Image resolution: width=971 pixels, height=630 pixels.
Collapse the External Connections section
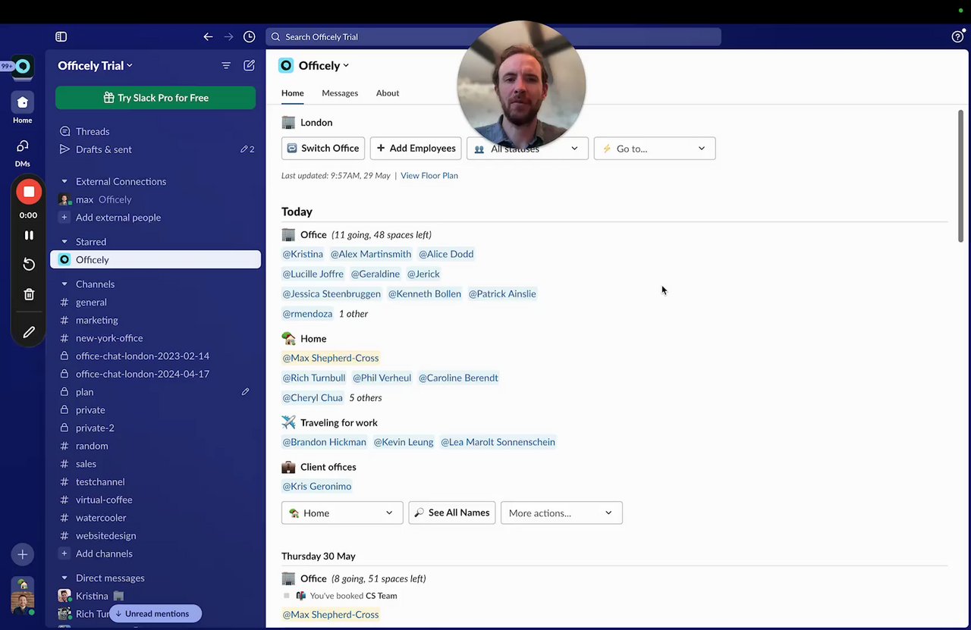tap(64, 181)
